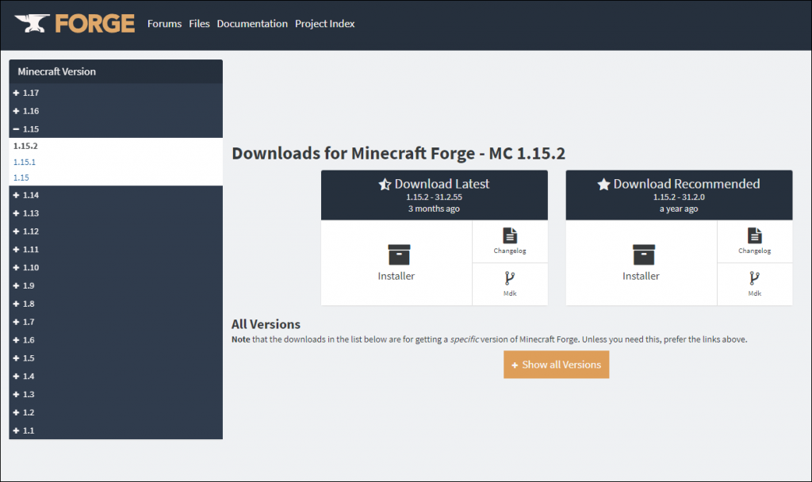Open the Changelog icon under Download Recommended

[755, 235]
